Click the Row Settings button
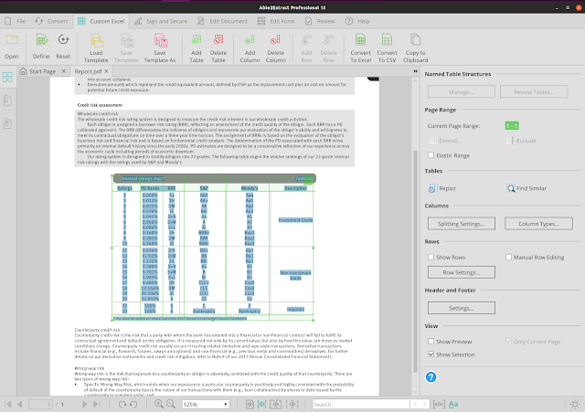Screen dimensions: 585x412 462,272
